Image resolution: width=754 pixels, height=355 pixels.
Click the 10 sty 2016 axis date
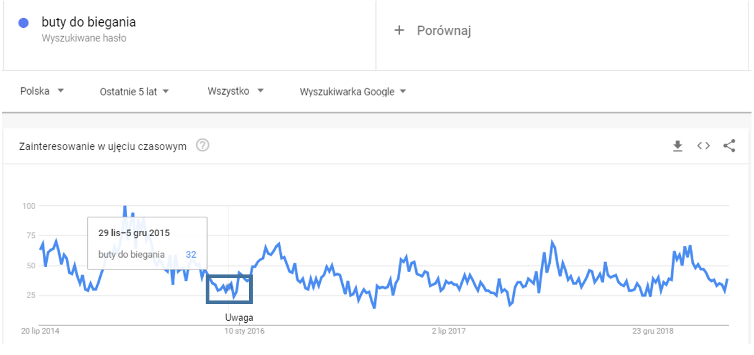(x=244, y=331)
